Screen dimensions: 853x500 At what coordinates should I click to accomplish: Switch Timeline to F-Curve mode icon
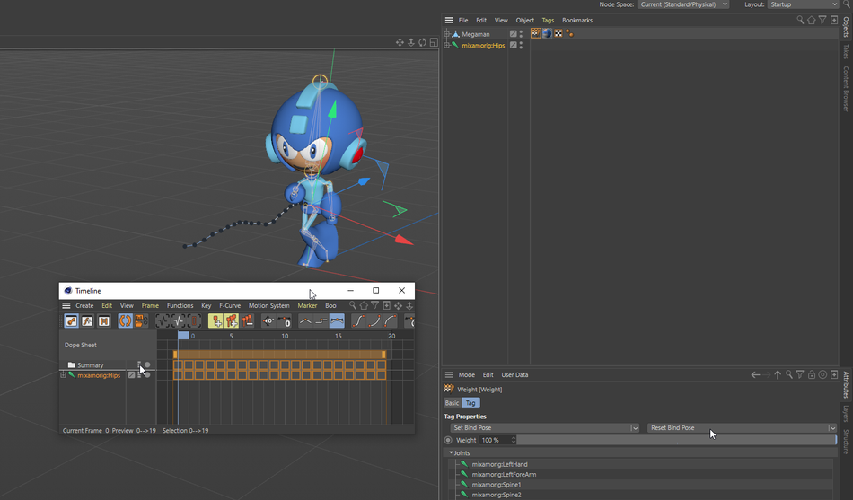(87, 321)
